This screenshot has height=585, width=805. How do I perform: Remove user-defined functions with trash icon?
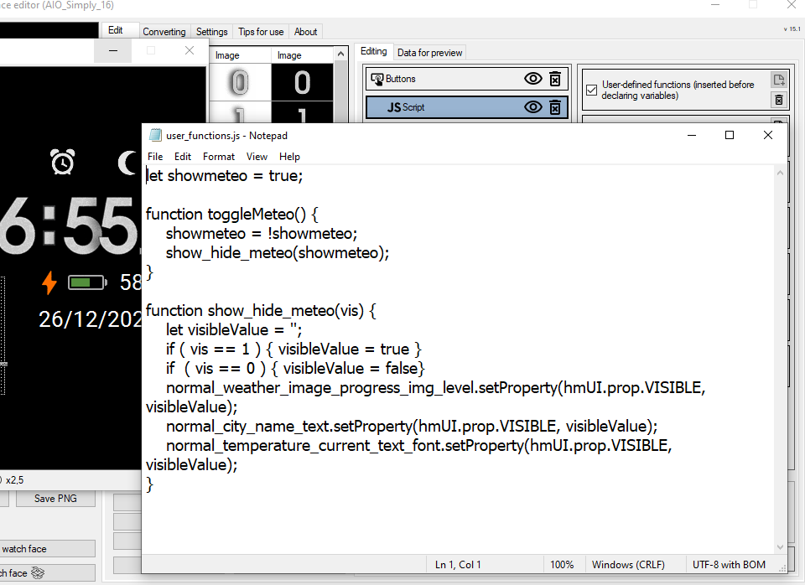(x=779, y=100)
